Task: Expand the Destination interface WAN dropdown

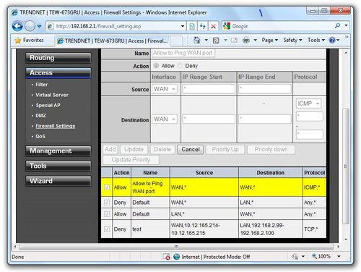Action: click(165, 119)
